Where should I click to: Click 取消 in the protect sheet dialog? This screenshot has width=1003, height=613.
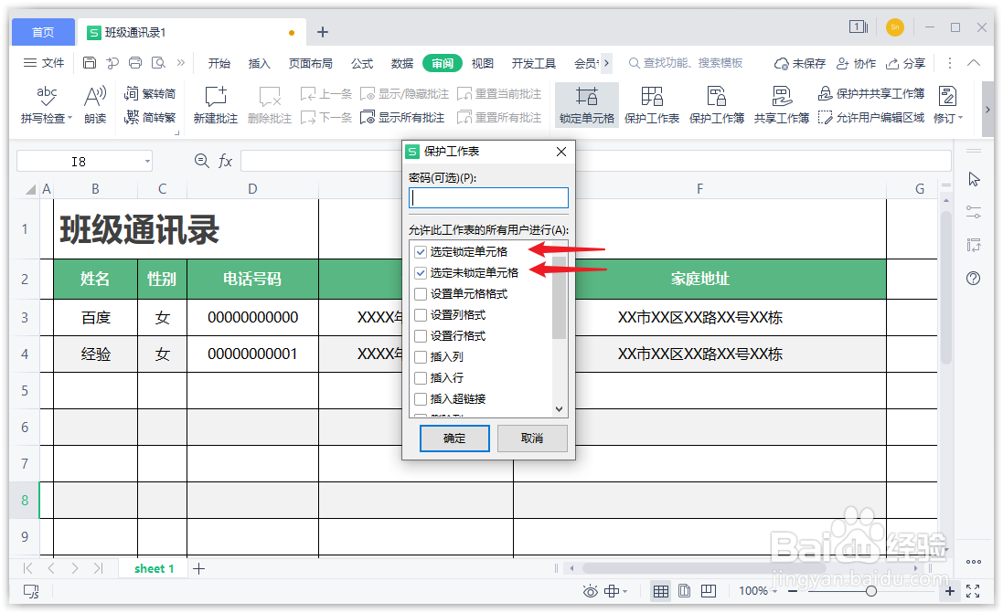(x=532, y=439)
